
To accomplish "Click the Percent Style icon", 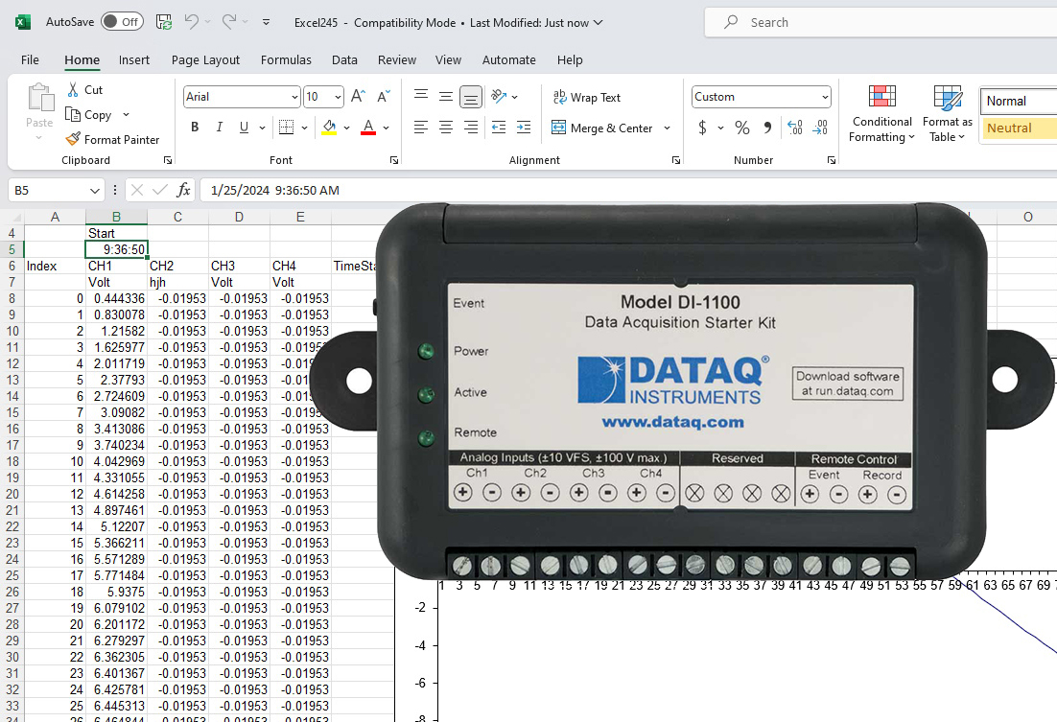I will (x=742, y=128).
